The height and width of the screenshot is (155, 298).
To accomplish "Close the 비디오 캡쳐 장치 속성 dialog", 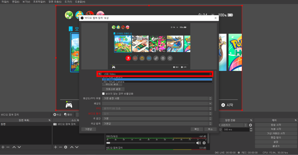I will click(x=216, y=18).
